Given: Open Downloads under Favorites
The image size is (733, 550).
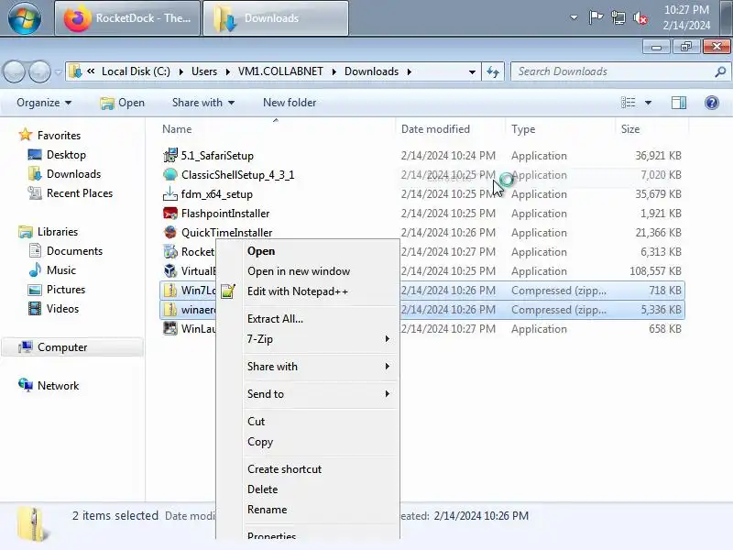Looking at the screenshot, I should pos(73,174).
